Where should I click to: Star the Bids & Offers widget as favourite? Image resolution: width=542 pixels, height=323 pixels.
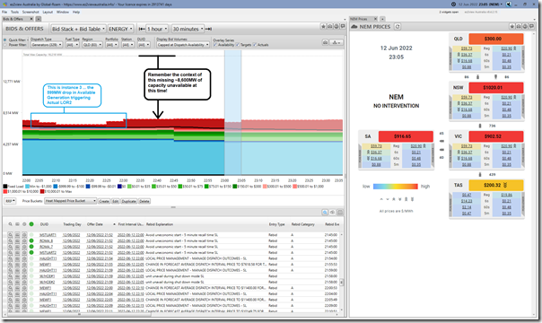point(323,26)
